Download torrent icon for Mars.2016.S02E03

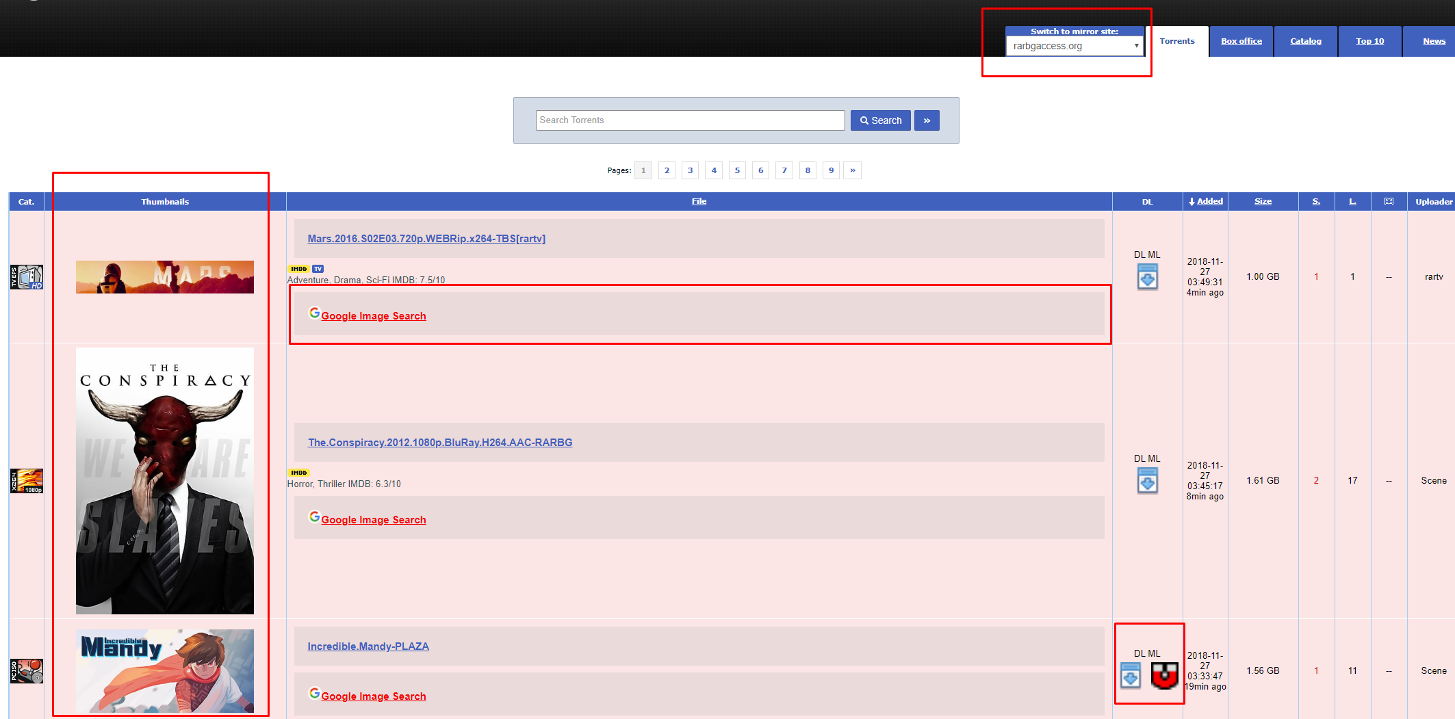[1148, 277]
